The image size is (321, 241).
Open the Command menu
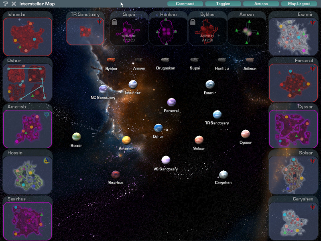point(185,4)
